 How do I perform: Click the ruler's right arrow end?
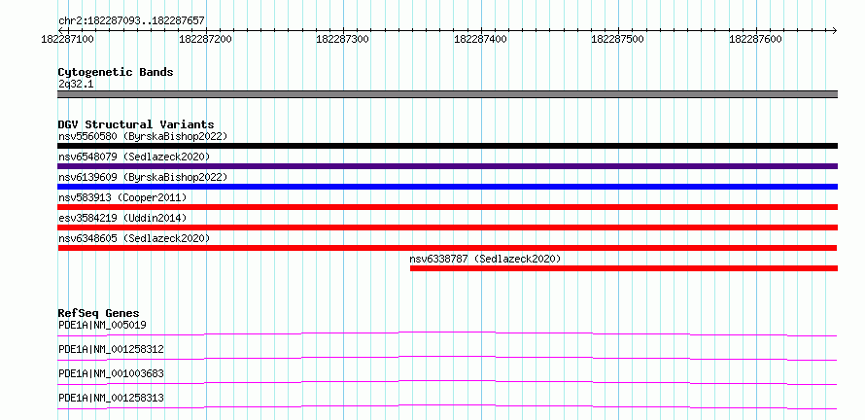tap(834, 30)
